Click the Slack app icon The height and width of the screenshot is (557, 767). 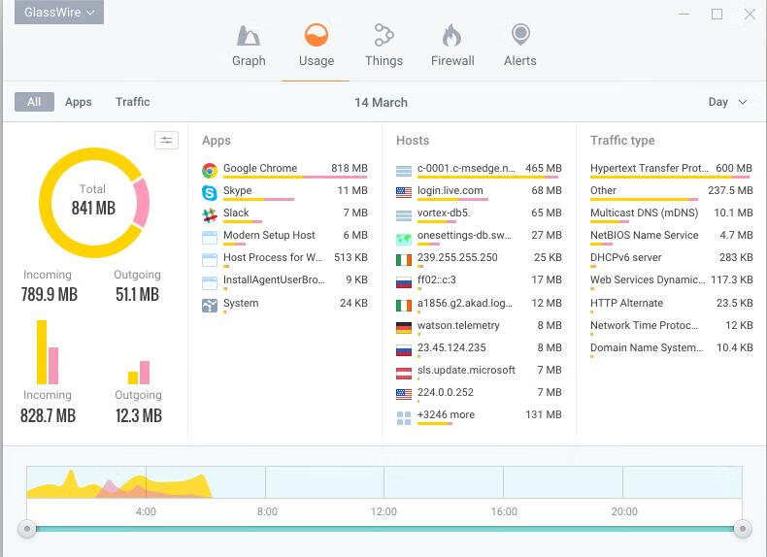tap(209, 214)
